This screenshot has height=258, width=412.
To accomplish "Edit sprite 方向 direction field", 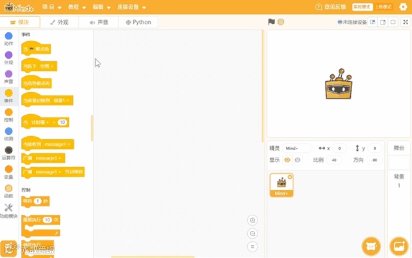I will tap(374, 160).
